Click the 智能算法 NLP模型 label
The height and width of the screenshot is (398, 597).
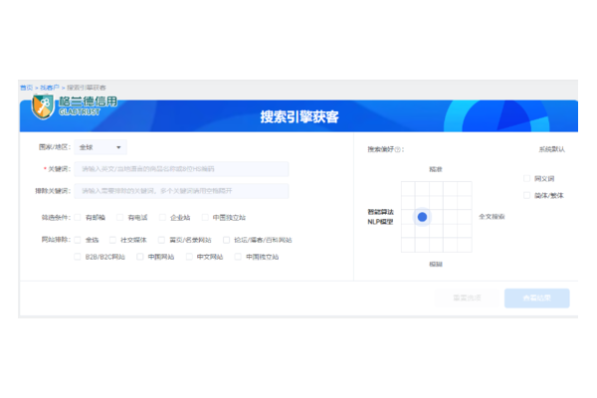point(380,217)
